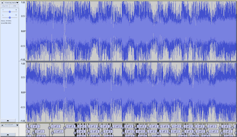
Task: Click the L/R pan slider knob
Action: click(10, 18)
